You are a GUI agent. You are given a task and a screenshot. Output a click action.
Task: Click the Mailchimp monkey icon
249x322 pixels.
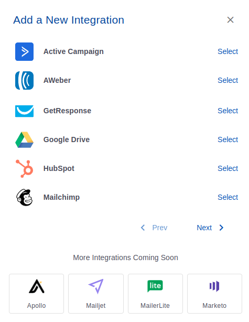pyautogui.click(x=24, y=197)
